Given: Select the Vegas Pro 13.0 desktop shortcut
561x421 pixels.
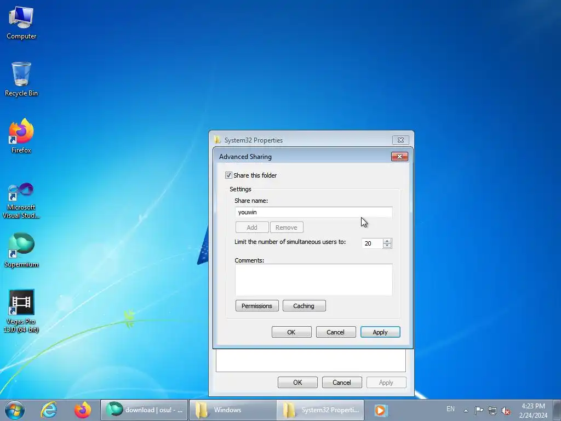Looking at the screenshot, I should pyautogui.click(x=21, y=311).
